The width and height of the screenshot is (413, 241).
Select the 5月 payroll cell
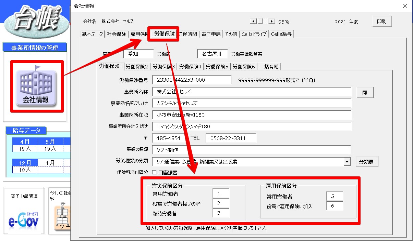[x=50, y=142]
